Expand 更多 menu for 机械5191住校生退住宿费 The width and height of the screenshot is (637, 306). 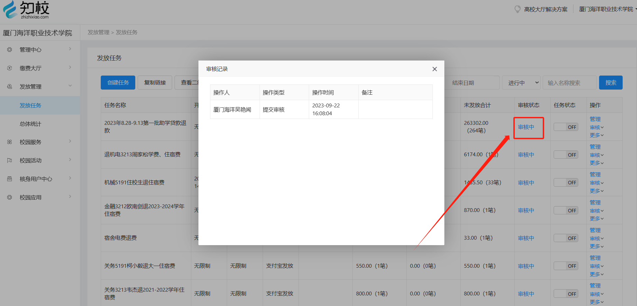pyautogui.click(x=597, y=191)
